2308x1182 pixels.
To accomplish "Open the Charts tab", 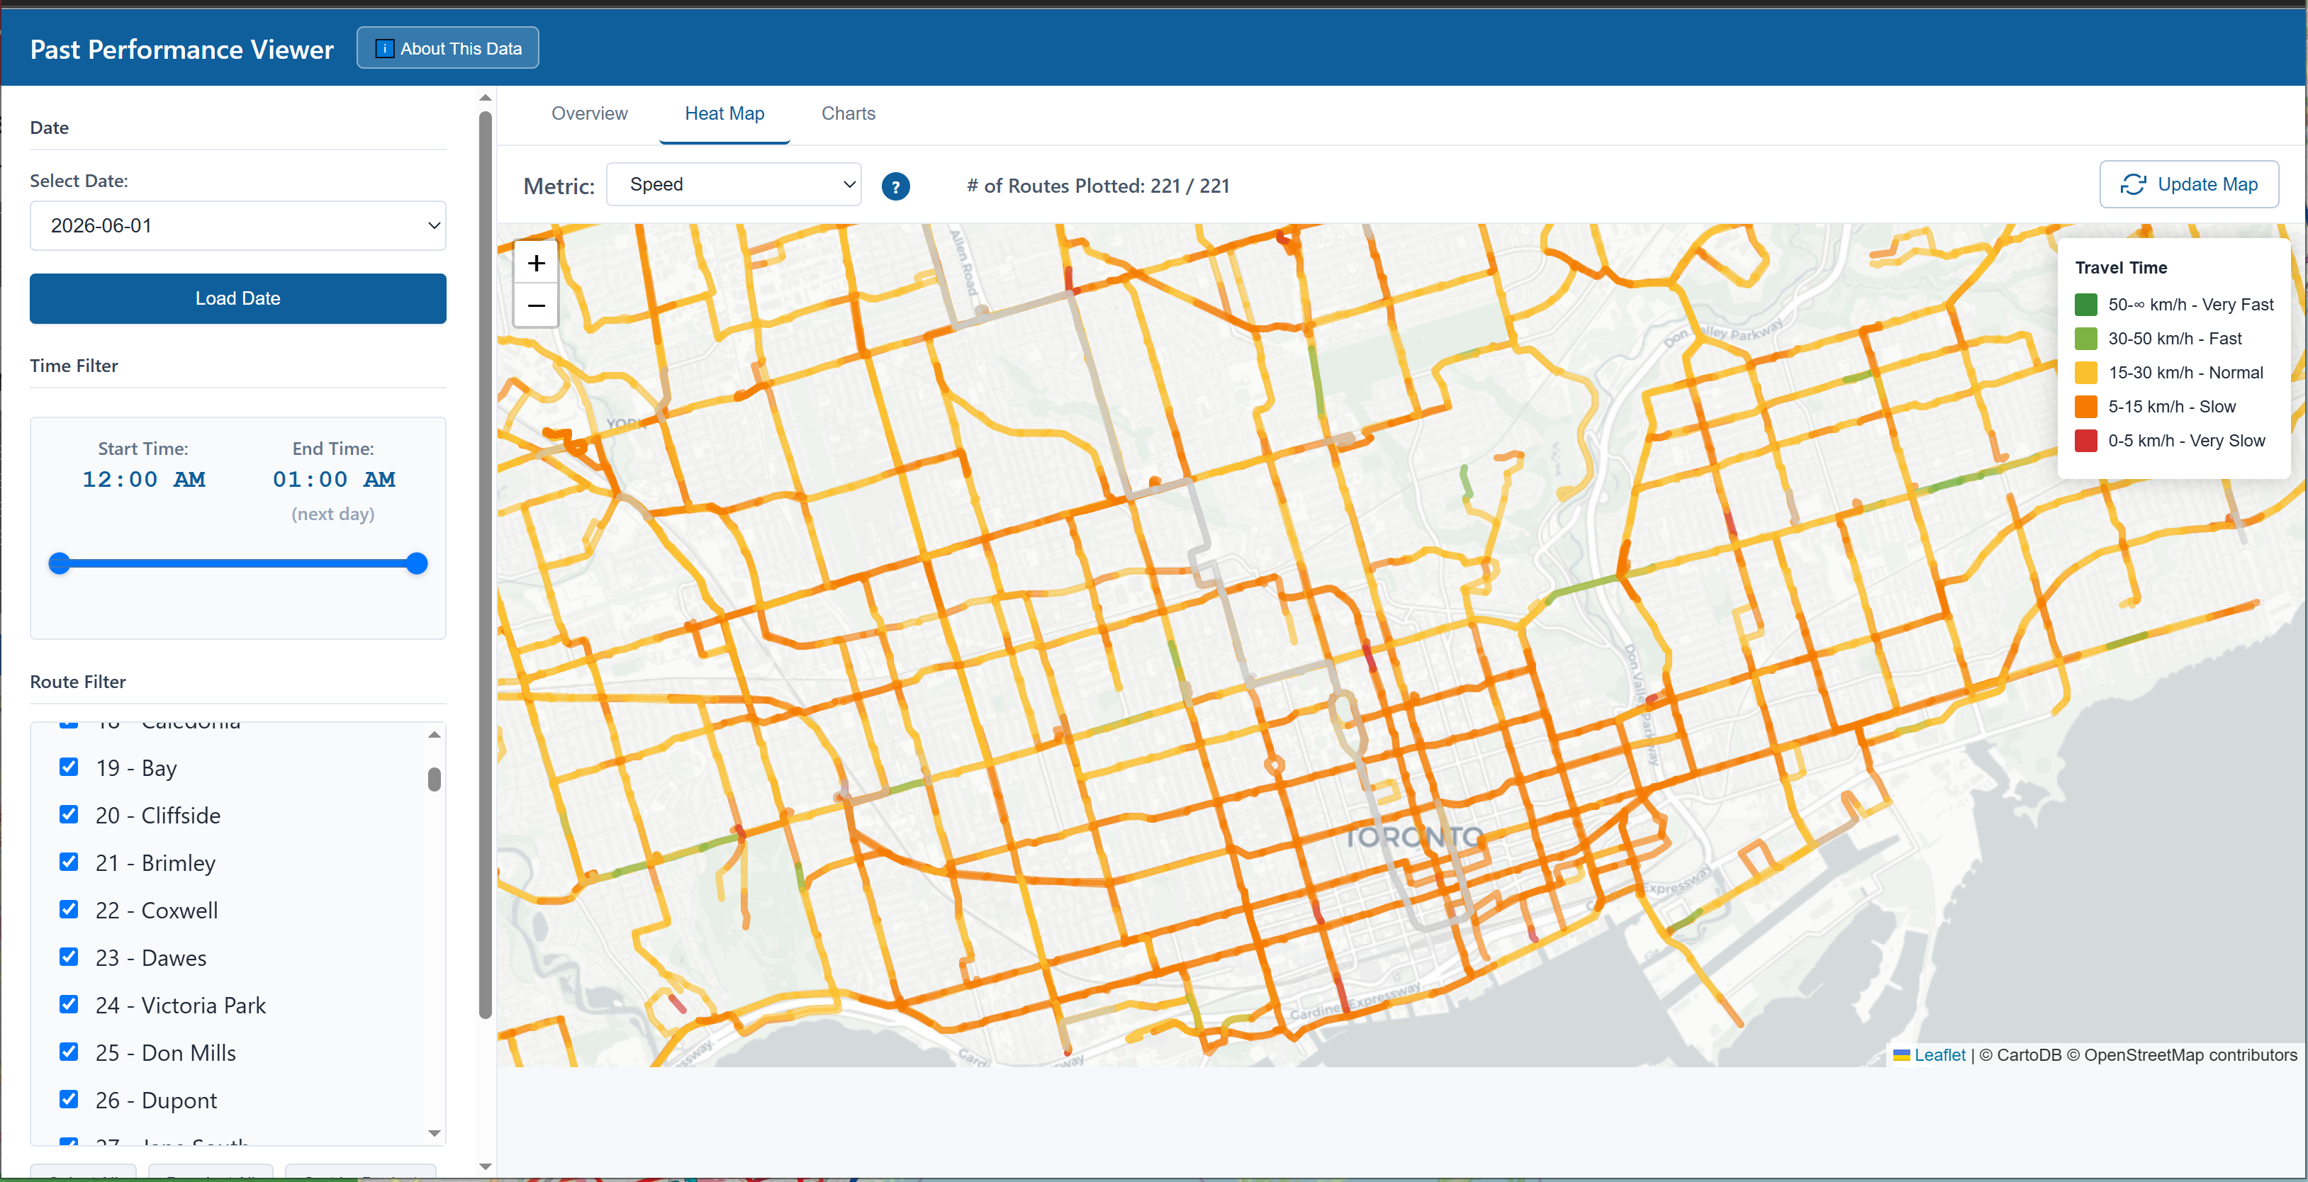I will pyautogui.click(x=848, y=113).
